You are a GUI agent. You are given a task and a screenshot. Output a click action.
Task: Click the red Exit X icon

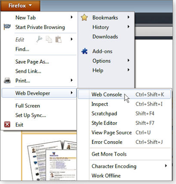pyautogui.click(x=7, y=124)
